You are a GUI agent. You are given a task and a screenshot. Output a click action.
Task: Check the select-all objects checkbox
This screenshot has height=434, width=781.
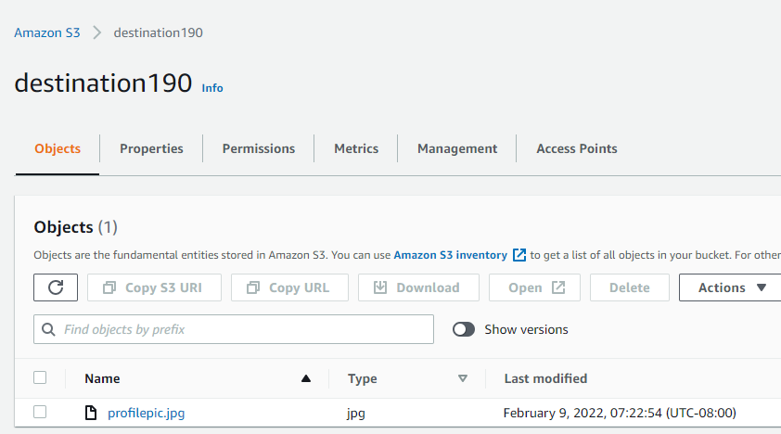tap(40, 377)
